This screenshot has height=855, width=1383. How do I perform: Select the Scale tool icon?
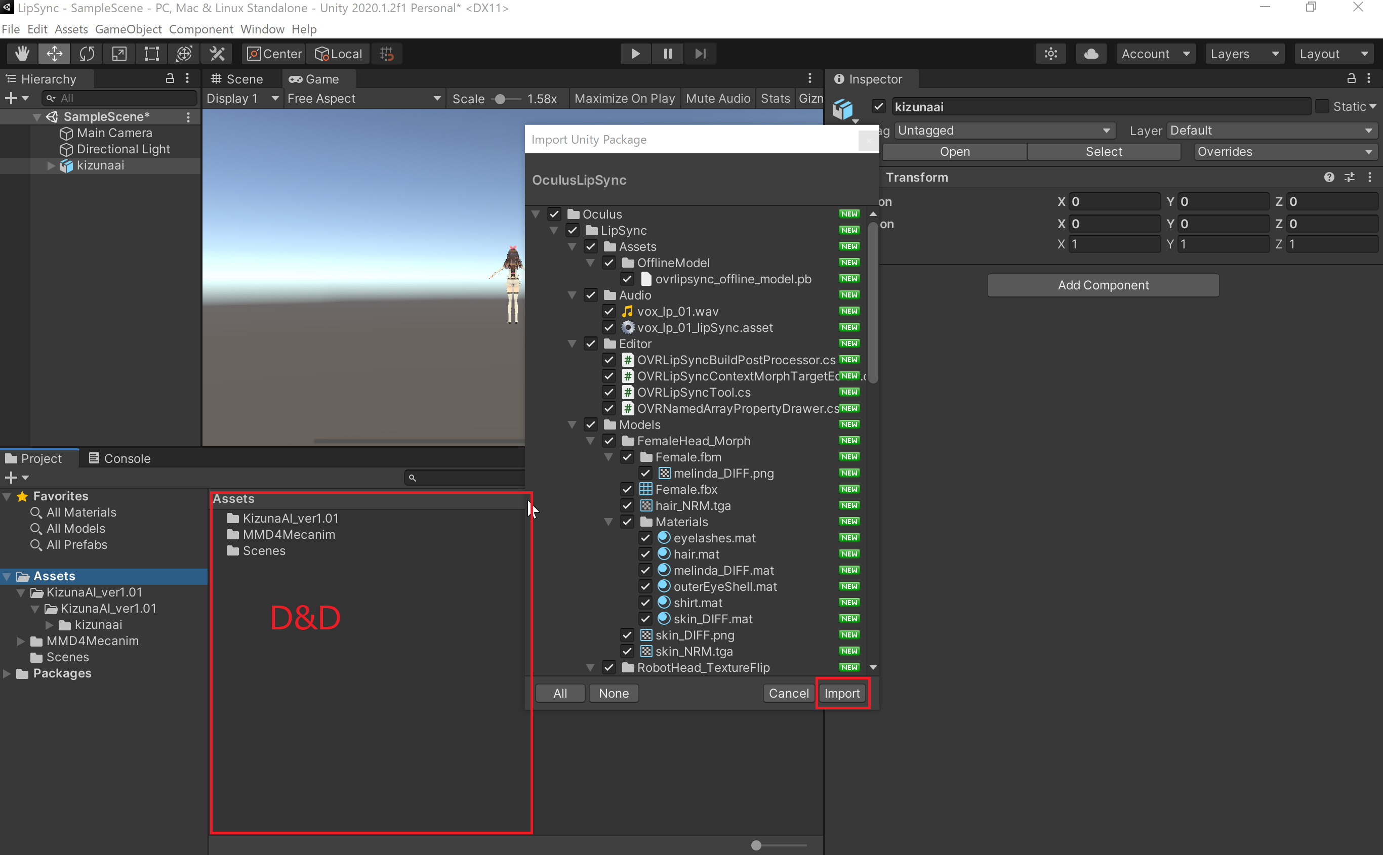pyautogui.click(x=119, y=54)
